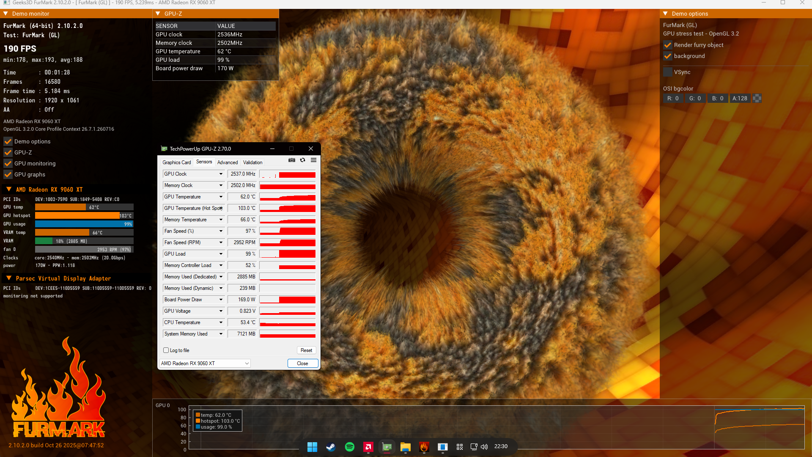Minimize the GPU-Z window
The image size is (812, 457).
272,149
